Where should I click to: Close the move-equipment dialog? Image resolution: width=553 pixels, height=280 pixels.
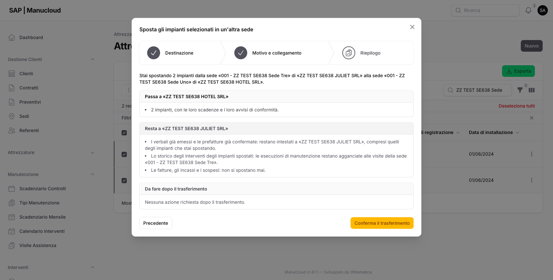click(x=412, y=27)
